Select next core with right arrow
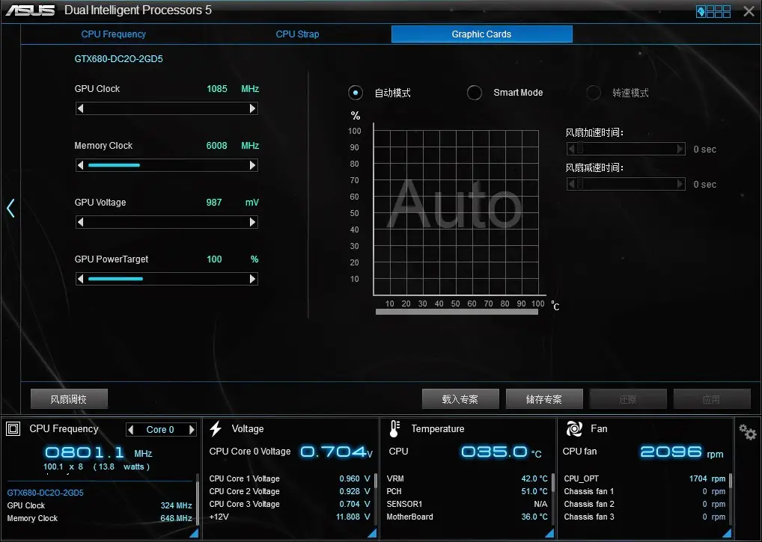This screenshot has width=762, height=542. click(x=192, y=429)
